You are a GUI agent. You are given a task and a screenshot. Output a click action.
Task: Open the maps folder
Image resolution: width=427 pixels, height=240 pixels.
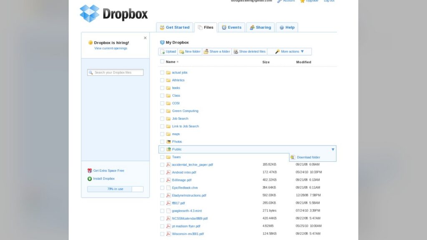click(176, 134)
